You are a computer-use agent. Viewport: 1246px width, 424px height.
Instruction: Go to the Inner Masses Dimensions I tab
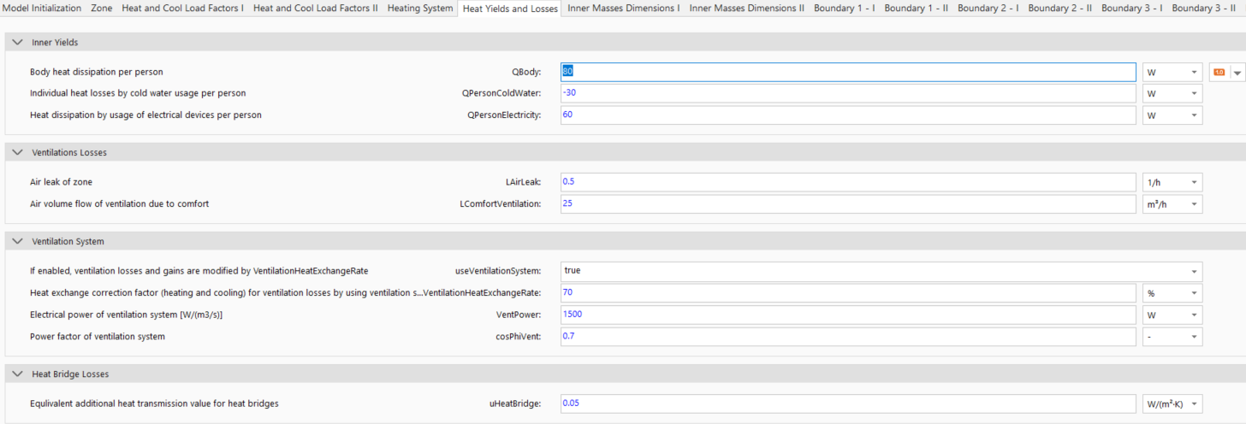[x=624, y=8]
